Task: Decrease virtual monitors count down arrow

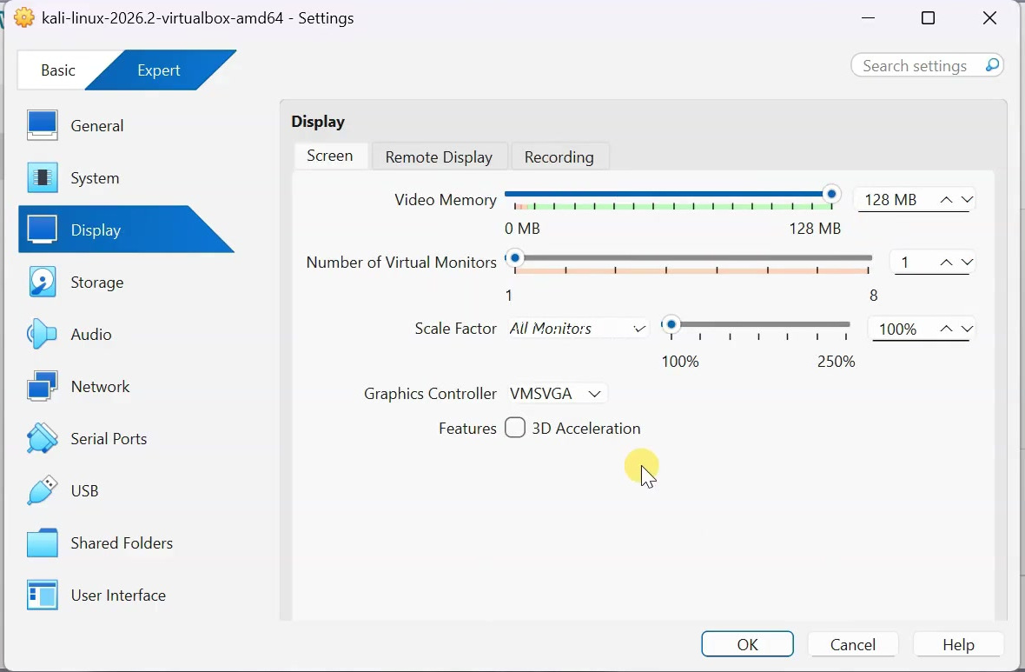Action: [967, 263]
